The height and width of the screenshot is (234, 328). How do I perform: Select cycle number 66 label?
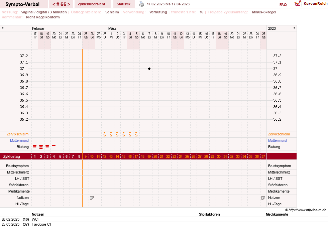coord(61,4)
